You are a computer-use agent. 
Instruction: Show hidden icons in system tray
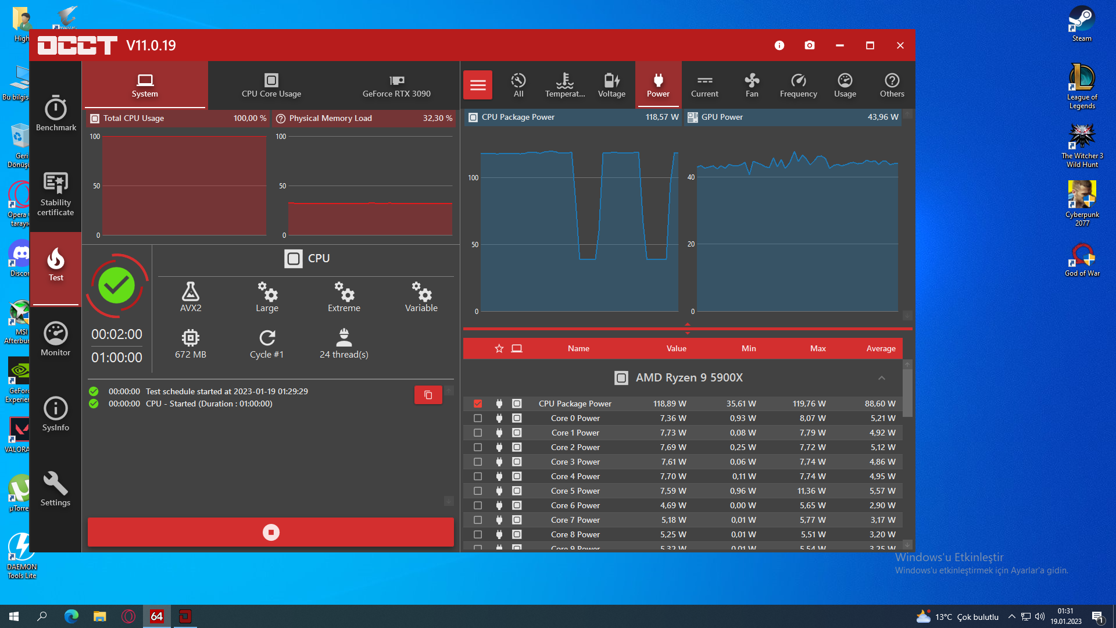tap(1011, 616)
